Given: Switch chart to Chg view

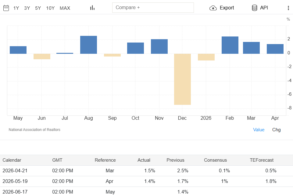Looking at the screenshot, I should pyautogui.click(x=276, y=130).
